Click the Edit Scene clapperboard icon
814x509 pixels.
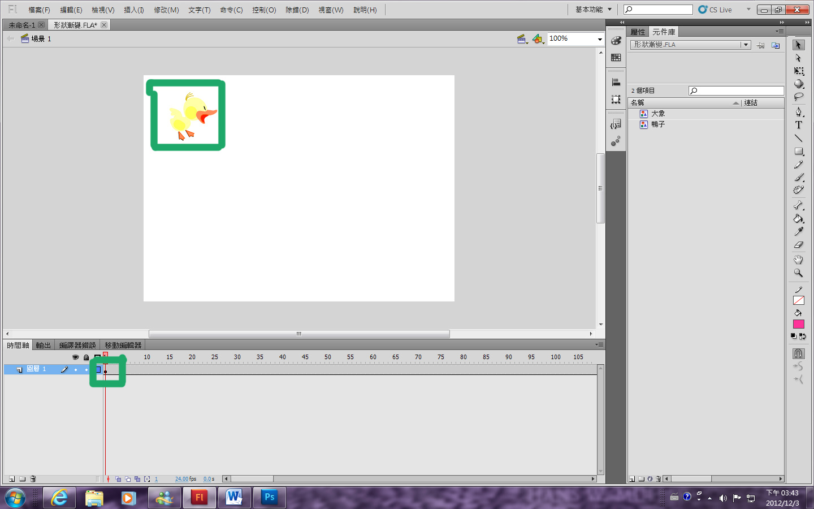522,38
